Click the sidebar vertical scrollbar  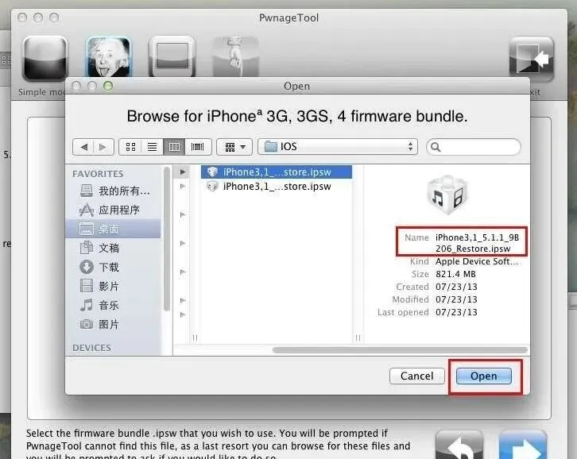coord(167,239)
